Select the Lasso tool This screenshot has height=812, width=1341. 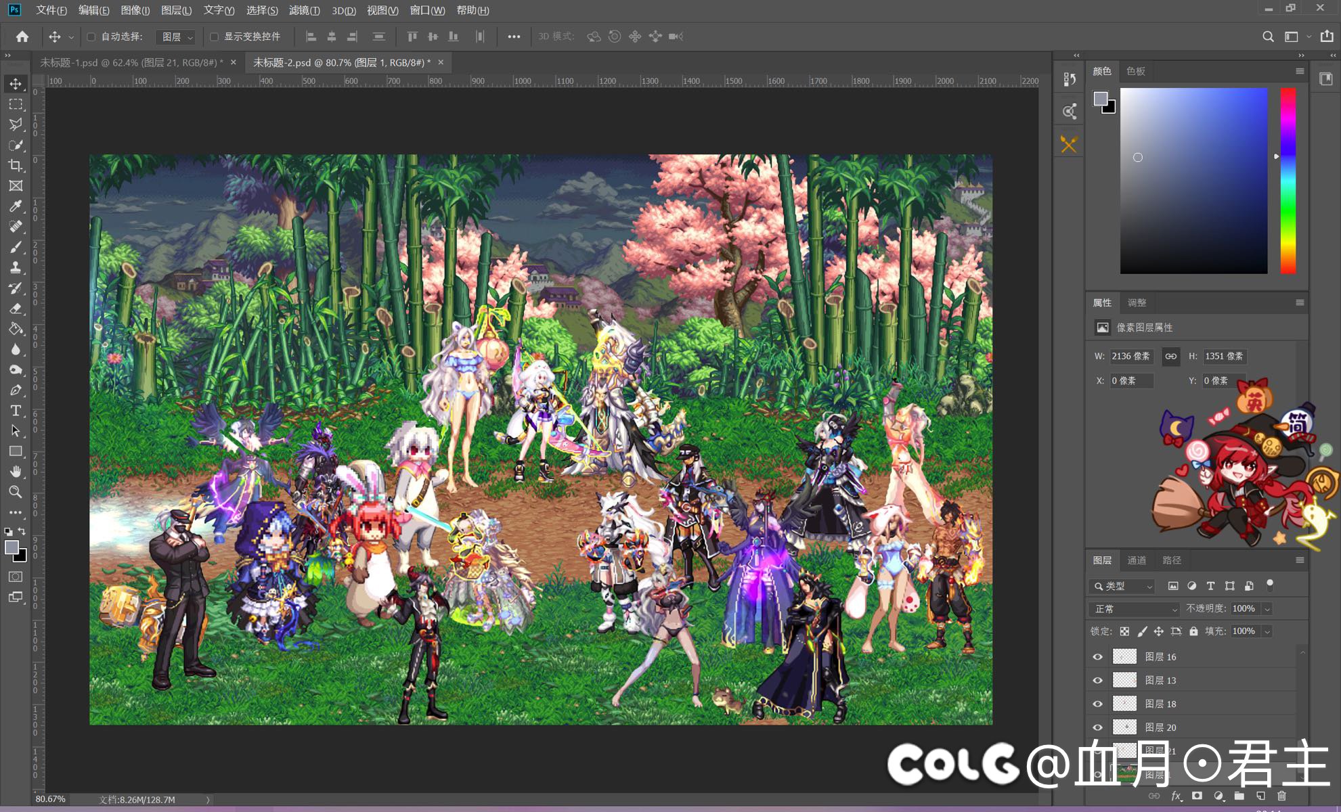tap(16, 125)
